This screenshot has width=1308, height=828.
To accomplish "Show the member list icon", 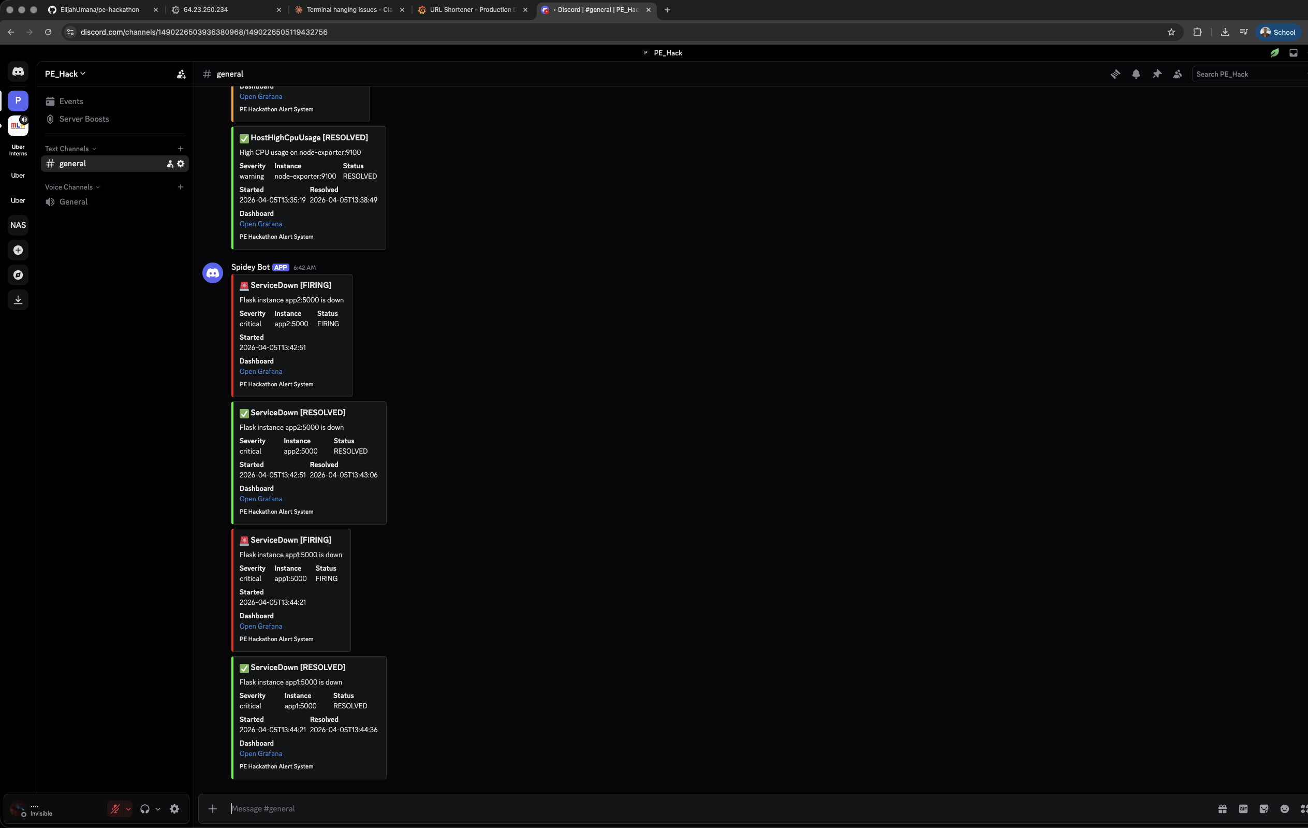I will (x=1177, y=74).
